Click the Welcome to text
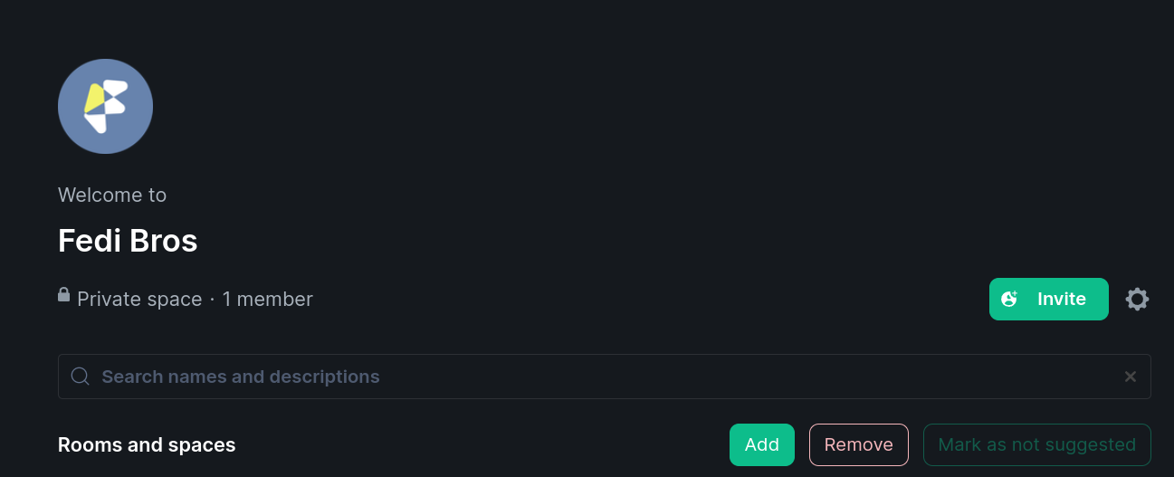 coord(112,195)
